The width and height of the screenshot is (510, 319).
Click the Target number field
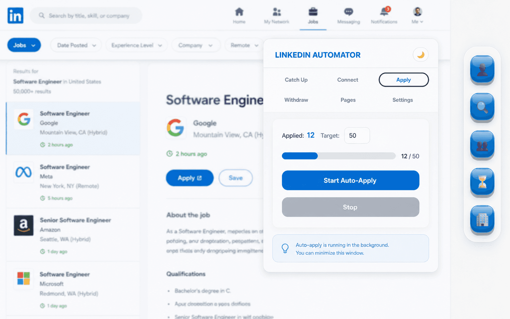tap(357, 135)
